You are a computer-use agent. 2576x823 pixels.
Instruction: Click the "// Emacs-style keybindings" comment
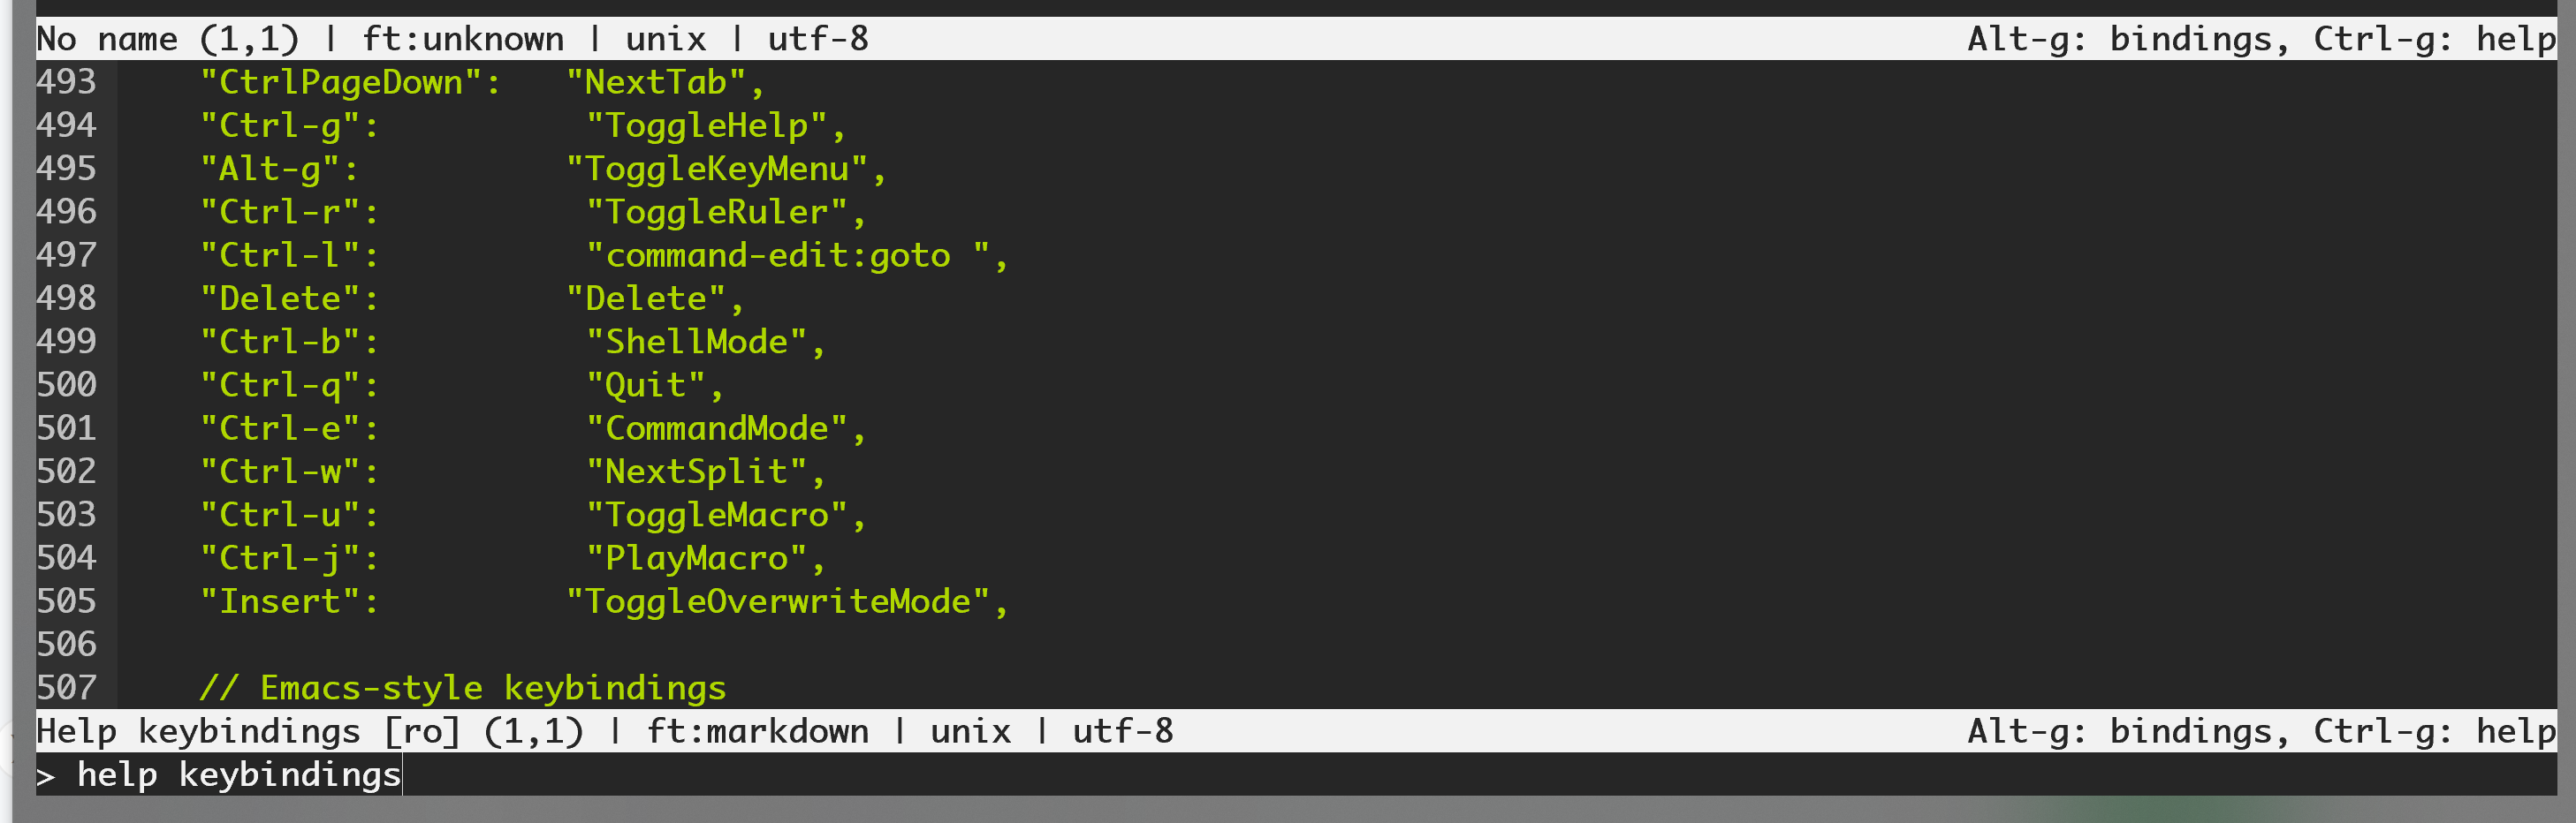[x=462, y=687]
